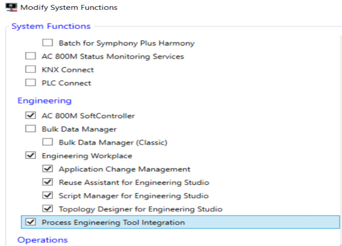
Task: Uncheck Reuse Assistant for Engineering Studio
Action: coord(48,182)
